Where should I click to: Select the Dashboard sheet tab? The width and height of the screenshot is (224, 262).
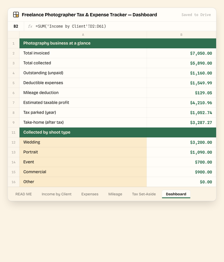[x=176, y=194]
